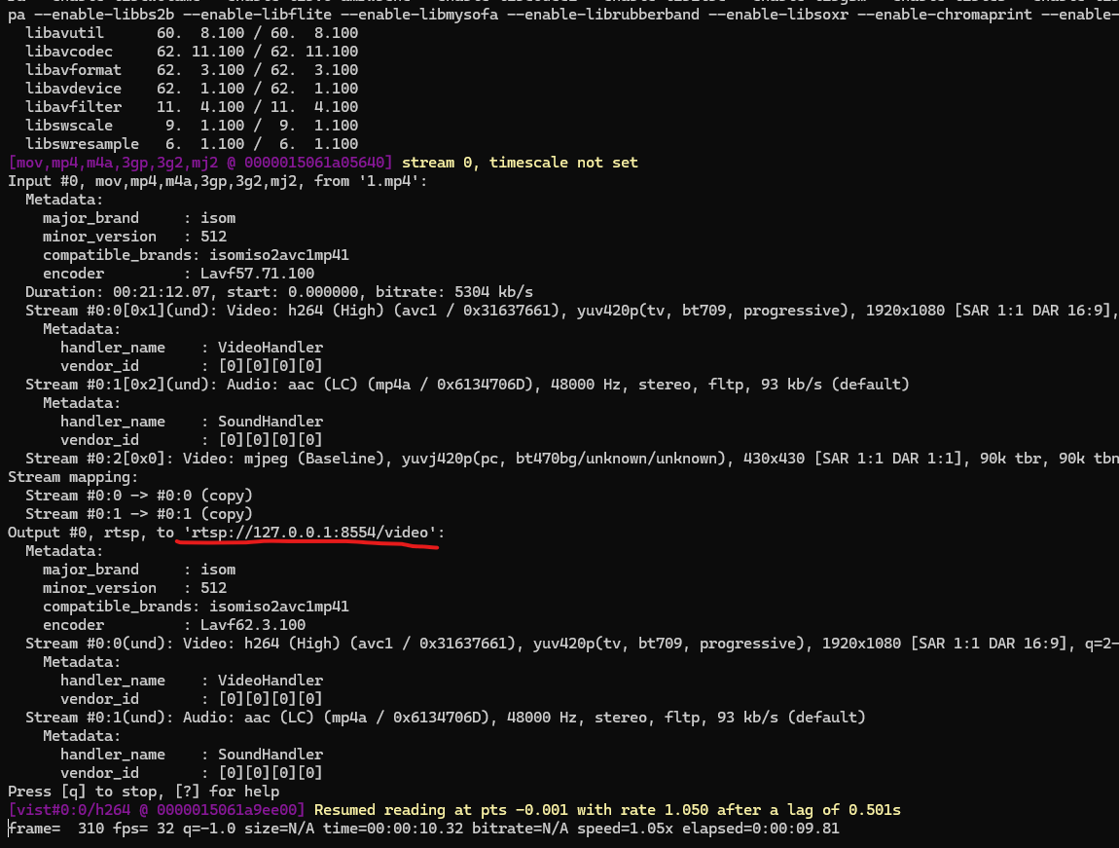Viewport: 1119px width, 848px height.
Task: Select the 'Stream #0:1 -> #0:1 (copy)' line
Action: 139,514
